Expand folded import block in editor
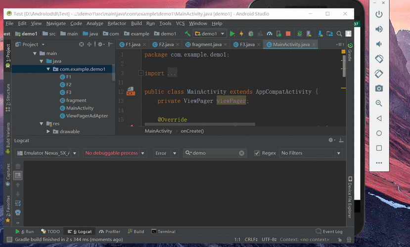 point(141,73)
